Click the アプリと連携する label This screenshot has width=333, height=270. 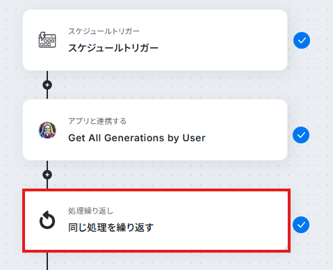pos(97,121)
